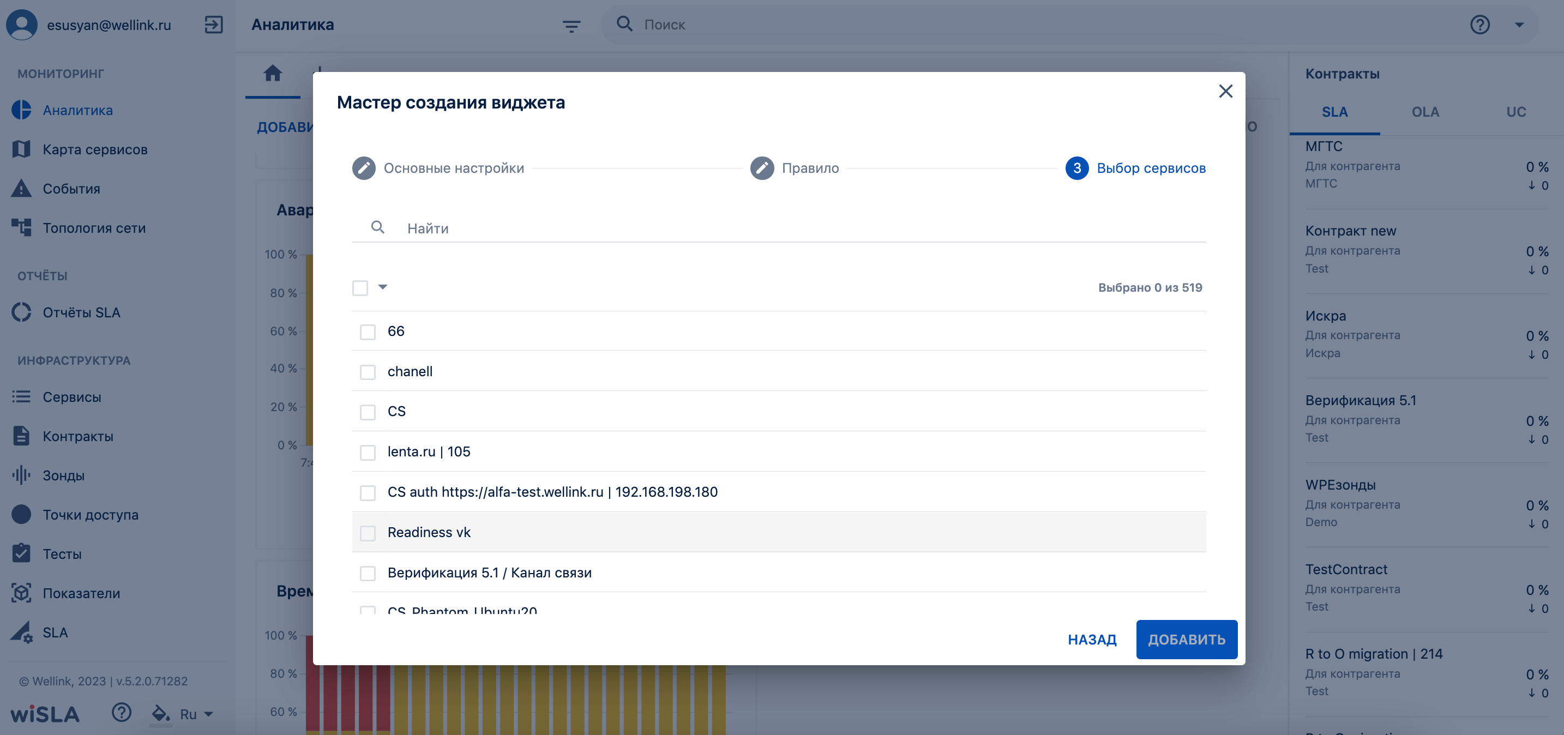Click the help icon next to WiSLA logo
Viewport: 1564px width, 735px height.
pyautogui.click(x=122, y=713)
